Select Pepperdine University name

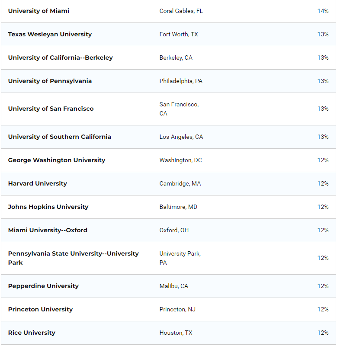point(43,286)
